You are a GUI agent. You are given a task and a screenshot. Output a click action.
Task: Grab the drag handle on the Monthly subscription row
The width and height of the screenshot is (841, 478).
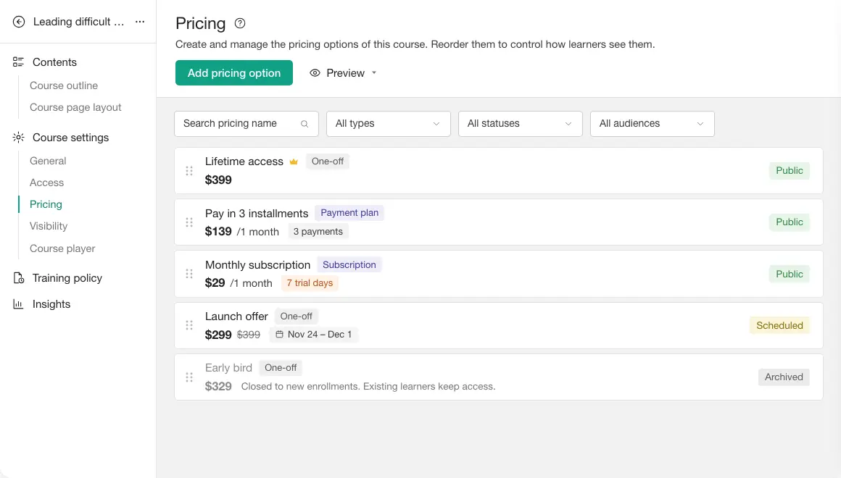tap(189, 274)
